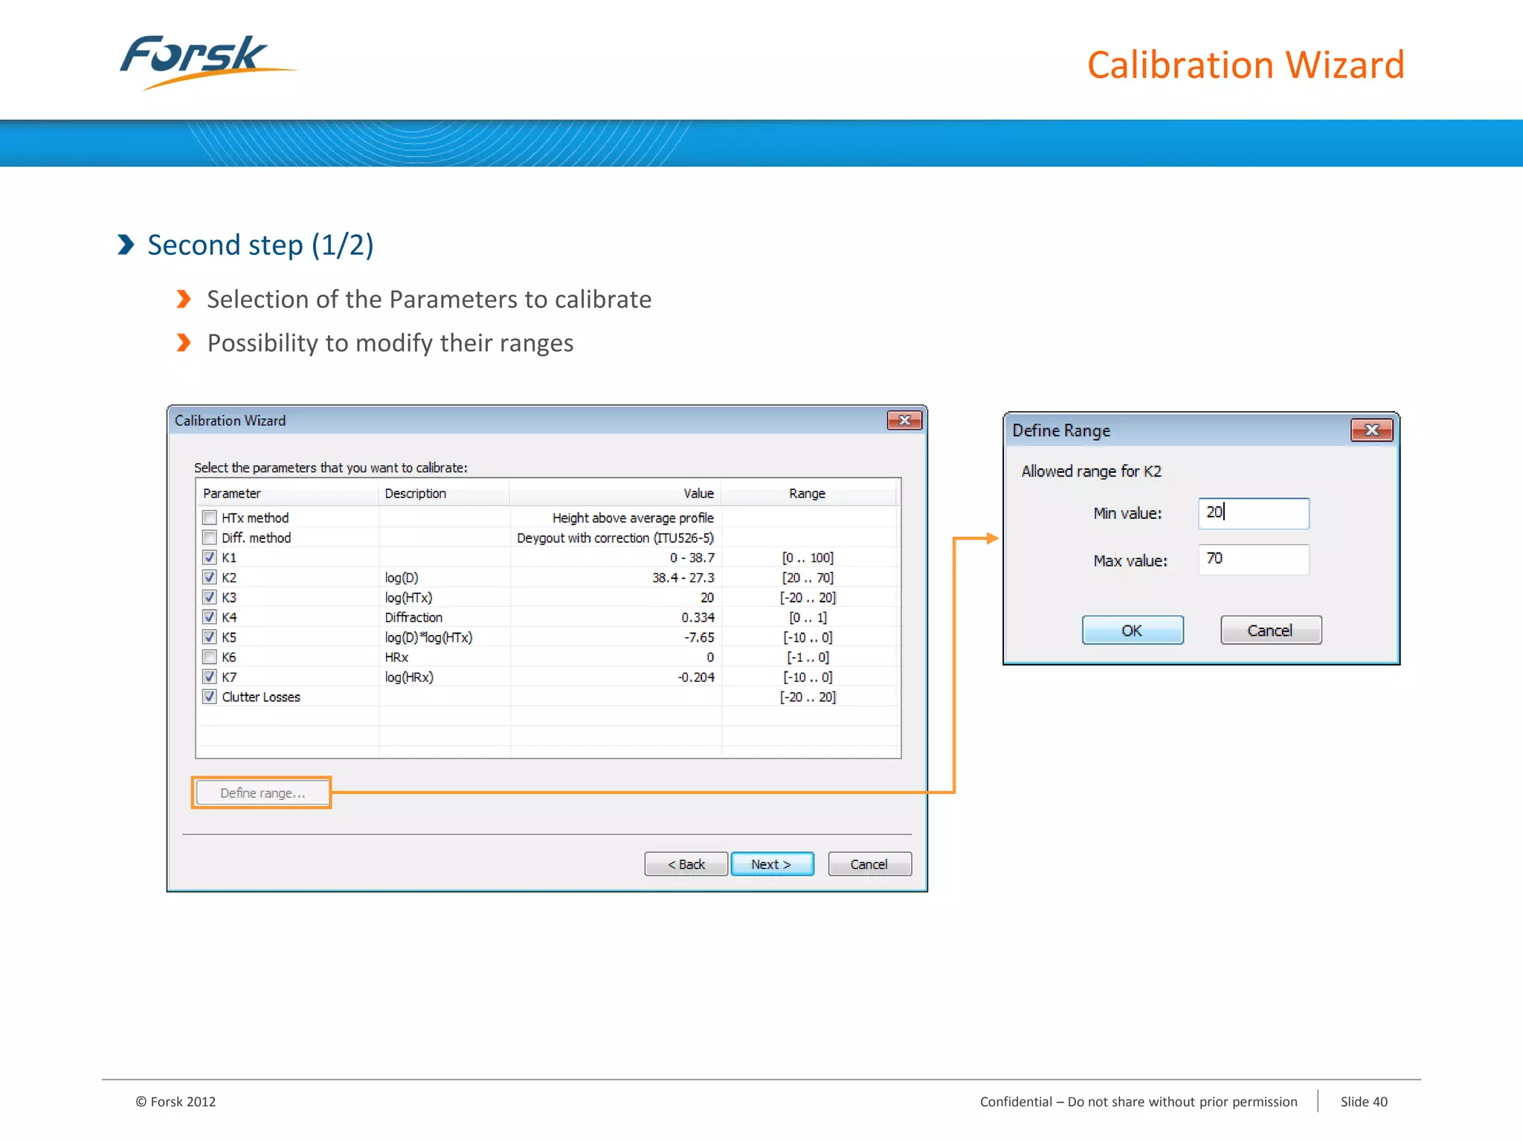Cancel the Calibration Wizard

point(869,864)
